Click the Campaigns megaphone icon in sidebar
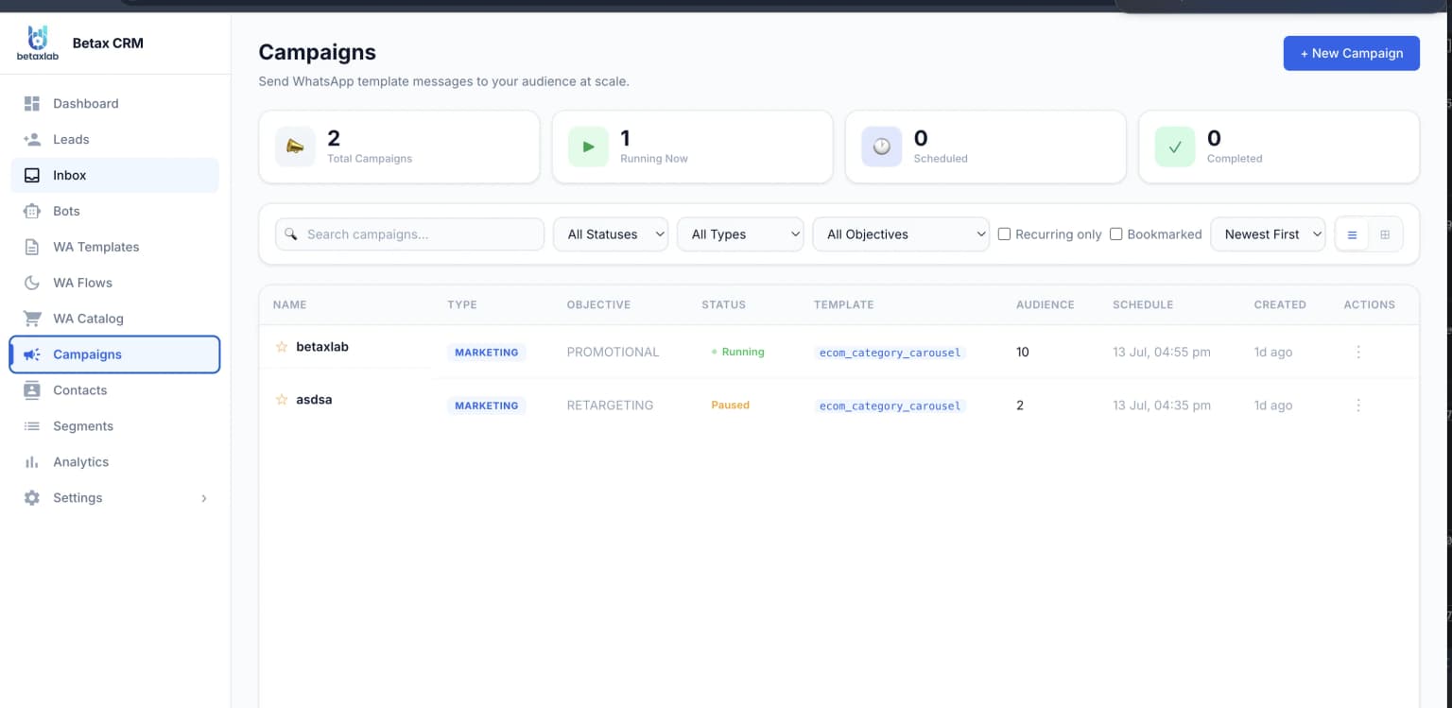The width and height of the screenshot is (1452, 708). pyautogui.click(x=32, y=354)
